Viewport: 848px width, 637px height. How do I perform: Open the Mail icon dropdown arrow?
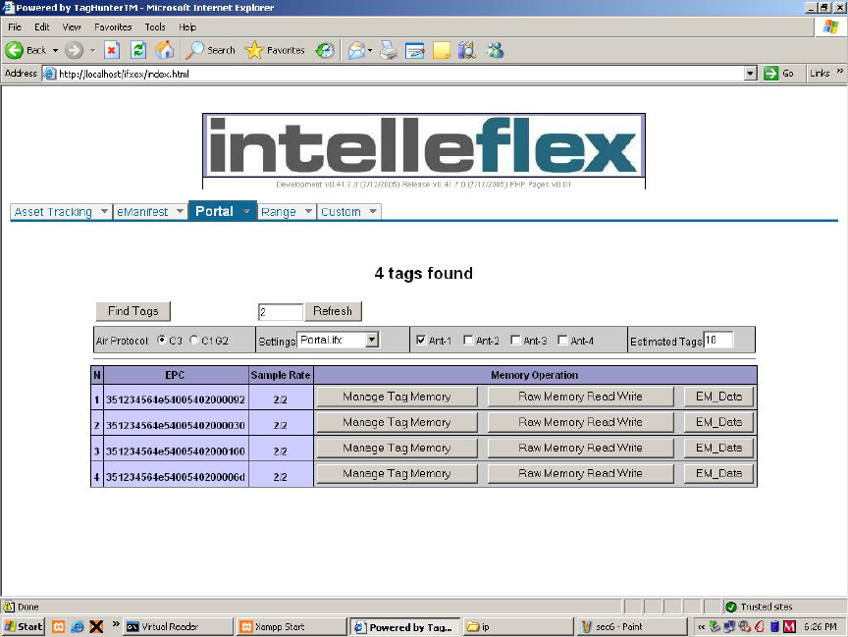370,51
